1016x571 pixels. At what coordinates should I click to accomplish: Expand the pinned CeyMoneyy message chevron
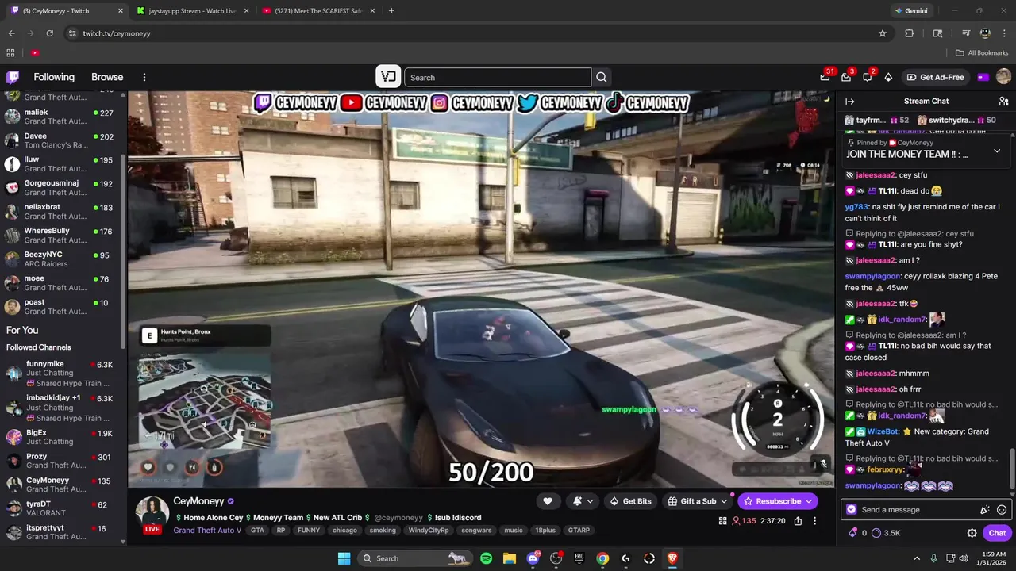click(x=997, y=150)
